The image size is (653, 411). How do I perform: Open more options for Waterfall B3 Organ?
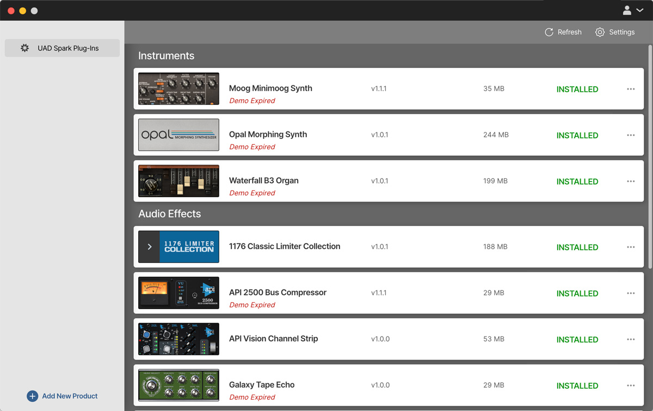point(631,181)
